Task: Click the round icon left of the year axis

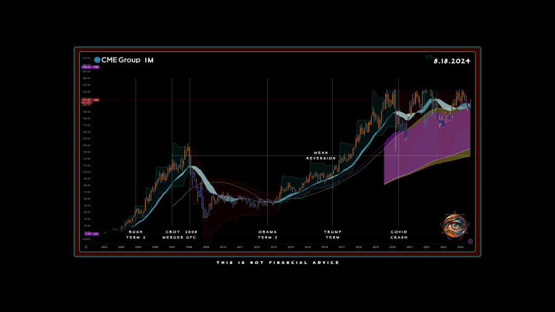Action: 86,246
